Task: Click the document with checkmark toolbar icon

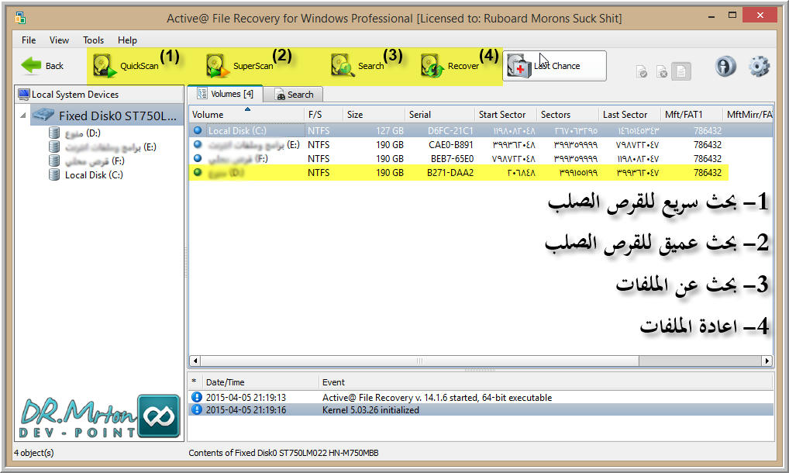Action: pos(642,72)
